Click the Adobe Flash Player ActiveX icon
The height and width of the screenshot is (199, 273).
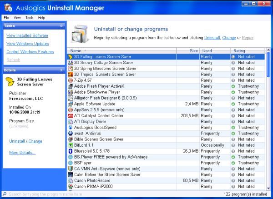coord(70,86)
